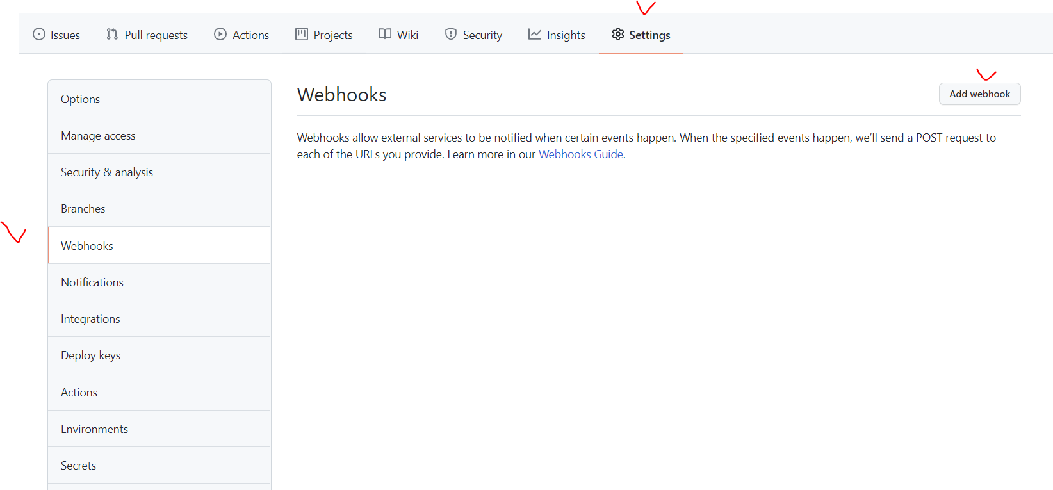Open Secrets settings in the sidebar
The image size is (1053, 490).
coord(159,466)
